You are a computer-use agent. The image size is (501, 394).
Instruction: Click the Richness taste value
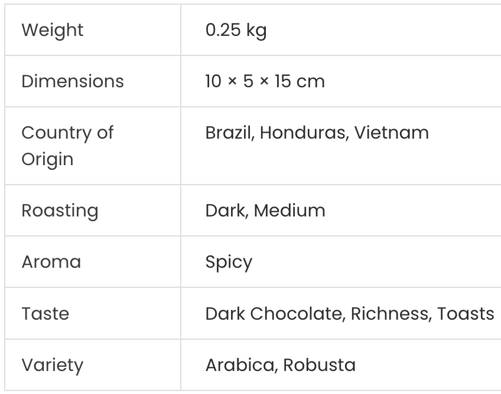pyautogui.click(x=390, y=314)
